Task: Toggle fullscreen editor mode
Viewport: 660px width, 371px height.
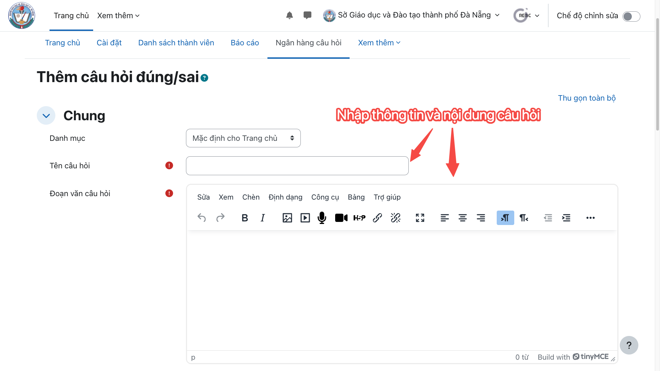Action: point(420,218)
